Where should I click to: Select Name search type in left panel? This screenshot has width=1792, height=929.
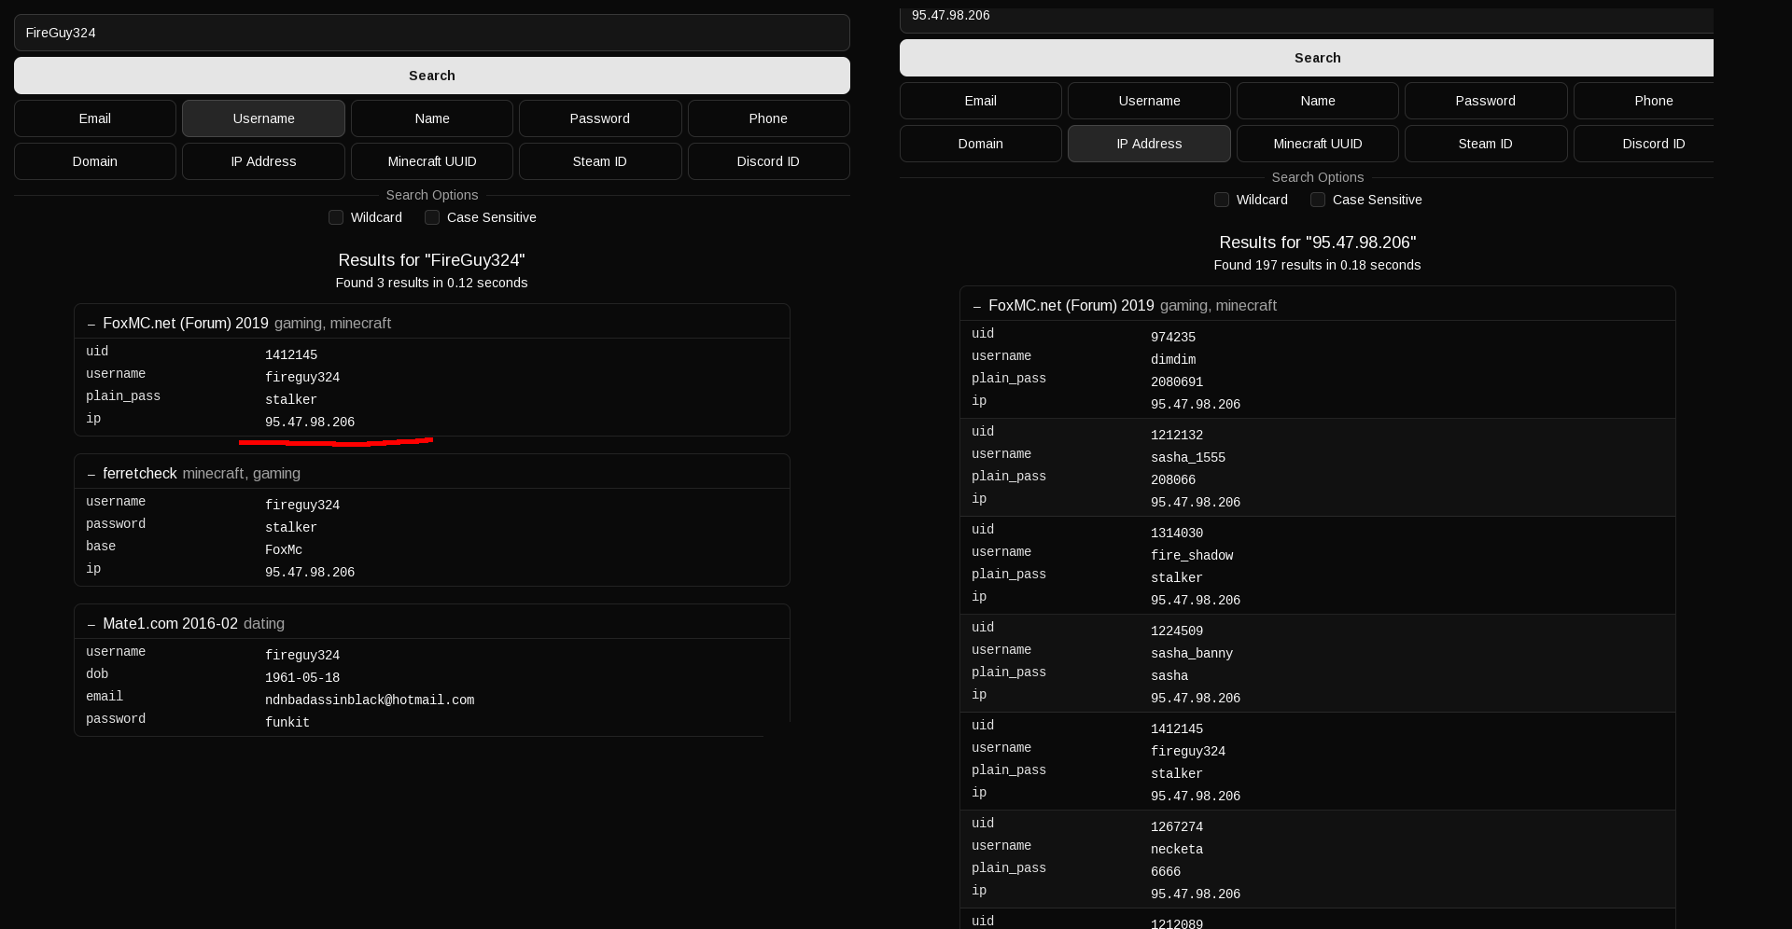432,118
